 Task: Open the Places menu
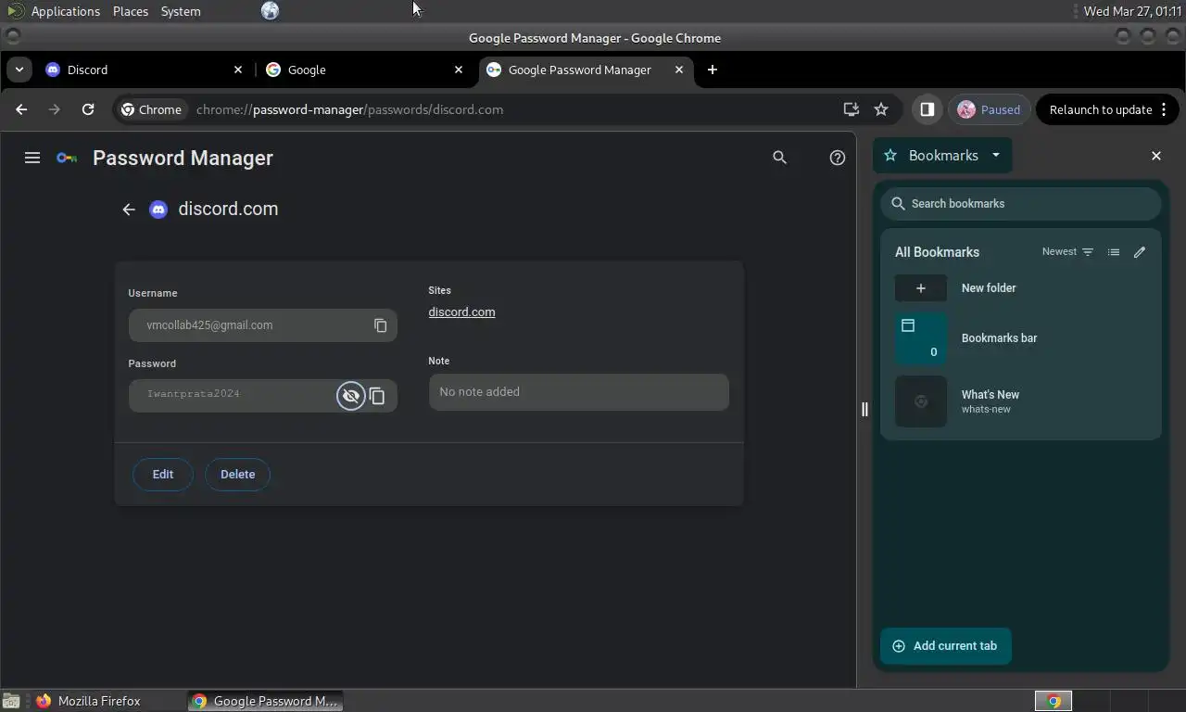(131, 11)
